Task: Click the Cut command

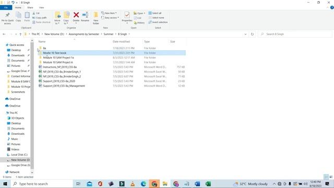Action: 36,13
